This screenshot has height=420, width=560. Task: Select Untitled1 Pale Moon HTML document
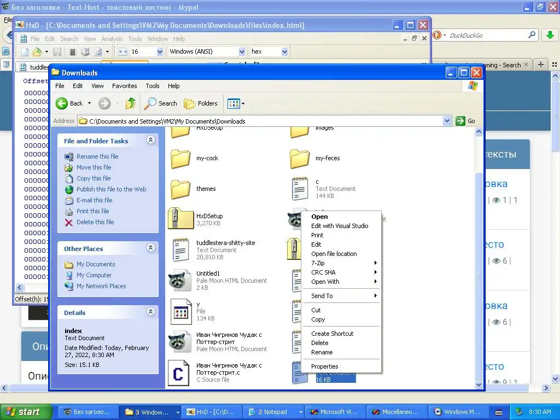click(x=219, y=281)
